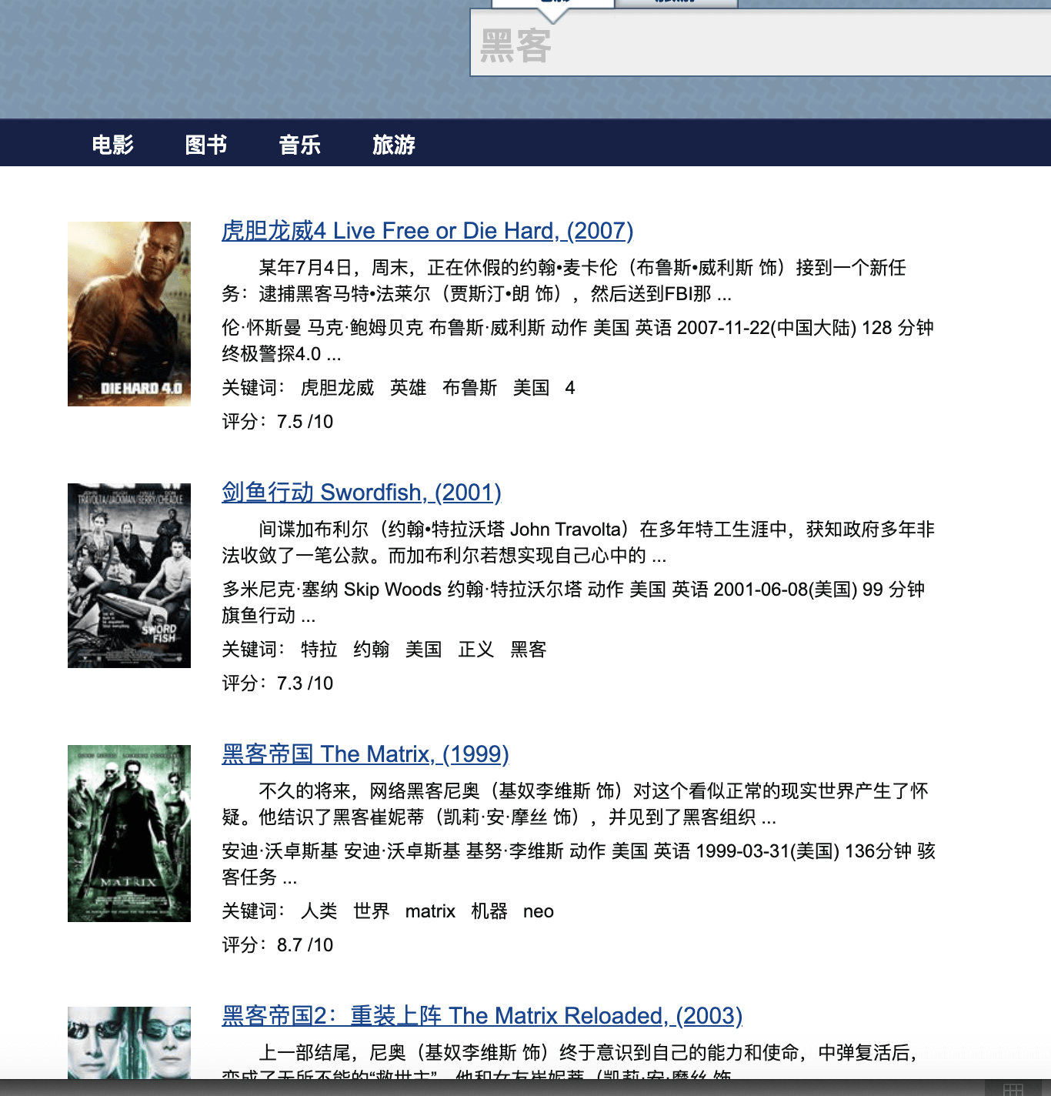The width and height of the screenshot is (1051, 1096).
Task: Switch to the 图书 section
Action: pyautogui.click(x=206, y=145)
